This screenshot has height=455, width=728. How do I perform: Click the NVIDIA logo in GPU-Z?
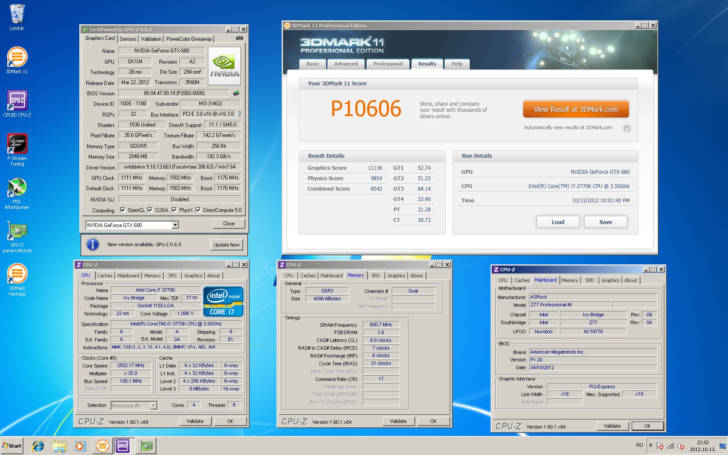click(x=224, y=66)
